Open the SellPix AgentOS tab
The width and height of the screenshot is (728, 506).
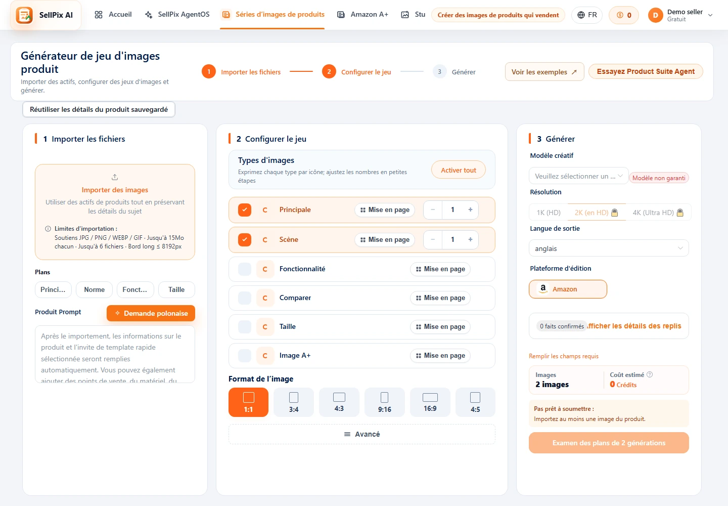coord(177,15)
